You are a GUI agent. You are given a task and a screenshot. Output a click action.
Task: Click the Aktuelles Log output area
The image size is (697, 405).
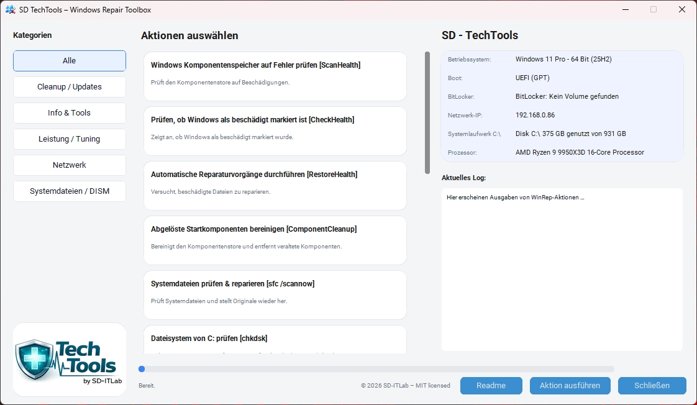pos(562,270)
